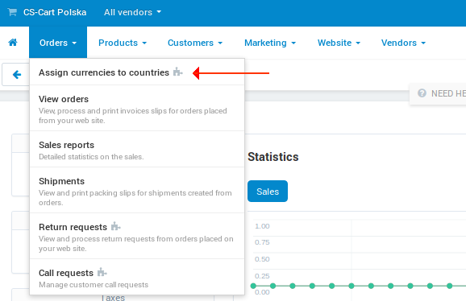
Task: Click the first green data point on the chart
Action: pos(253,286)
